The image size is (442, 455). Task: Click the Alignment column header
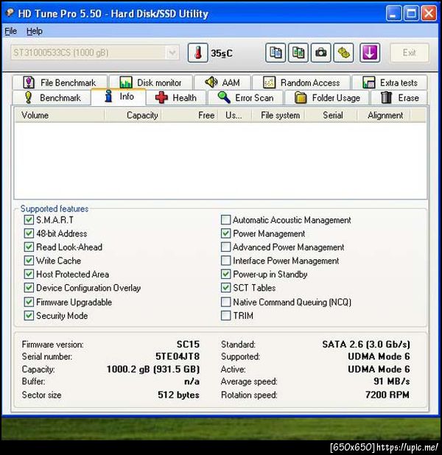tap(383, 115)
